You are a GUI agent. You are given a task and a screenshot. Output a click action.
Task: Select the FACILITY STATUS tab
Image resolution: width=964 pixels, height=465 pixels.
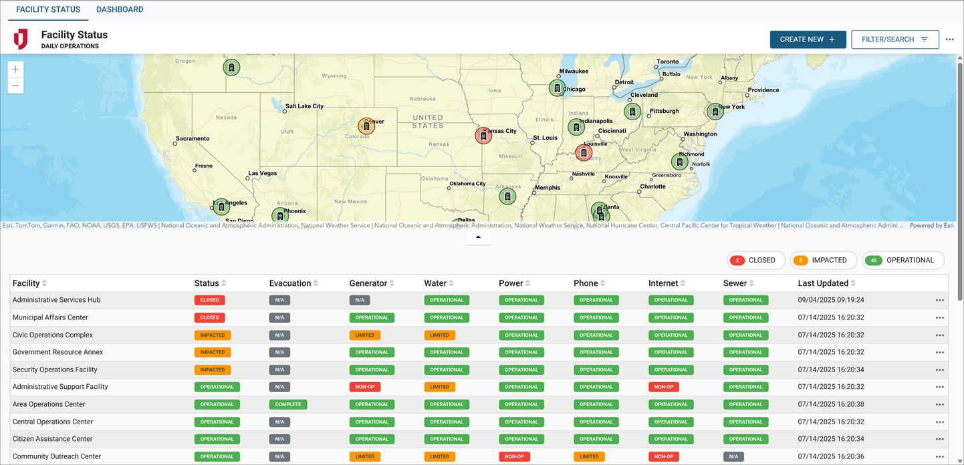(47, 9)
